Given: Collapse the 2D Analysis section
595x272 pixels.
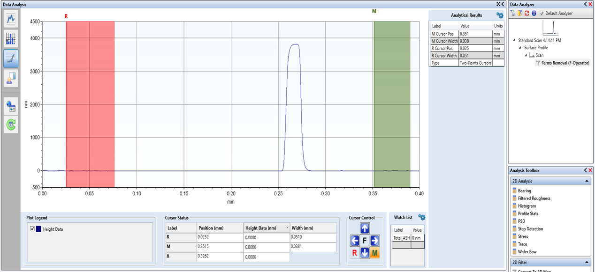Looking at the screenshot, I should tap(587, 181).
